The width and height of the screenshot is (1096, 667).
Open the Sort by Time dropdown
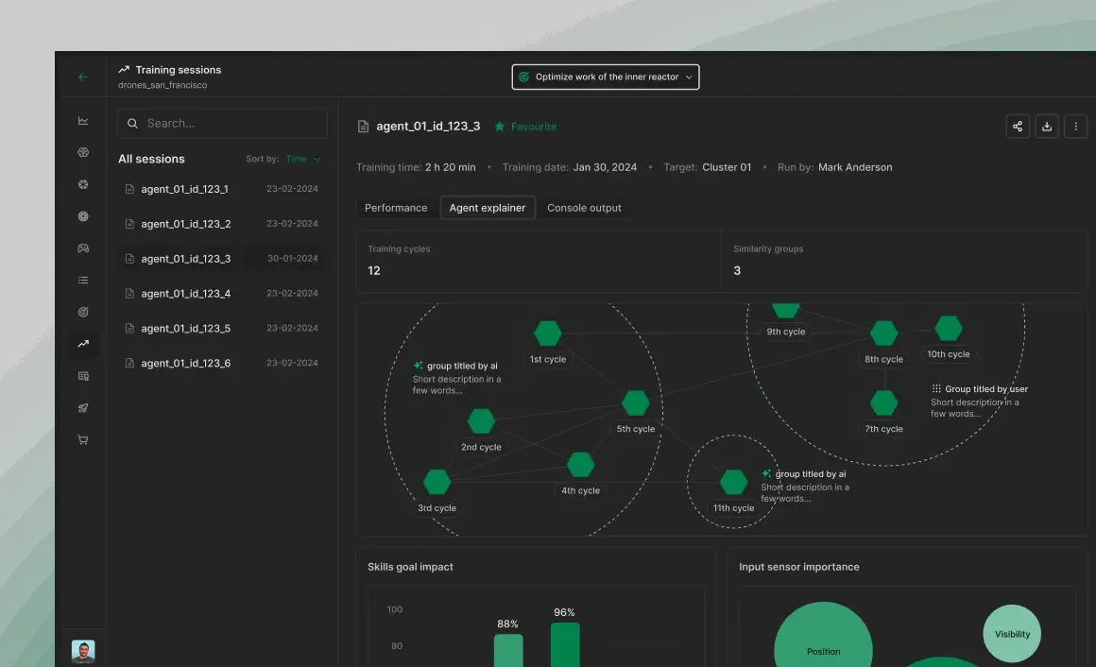tap(302, 159)
